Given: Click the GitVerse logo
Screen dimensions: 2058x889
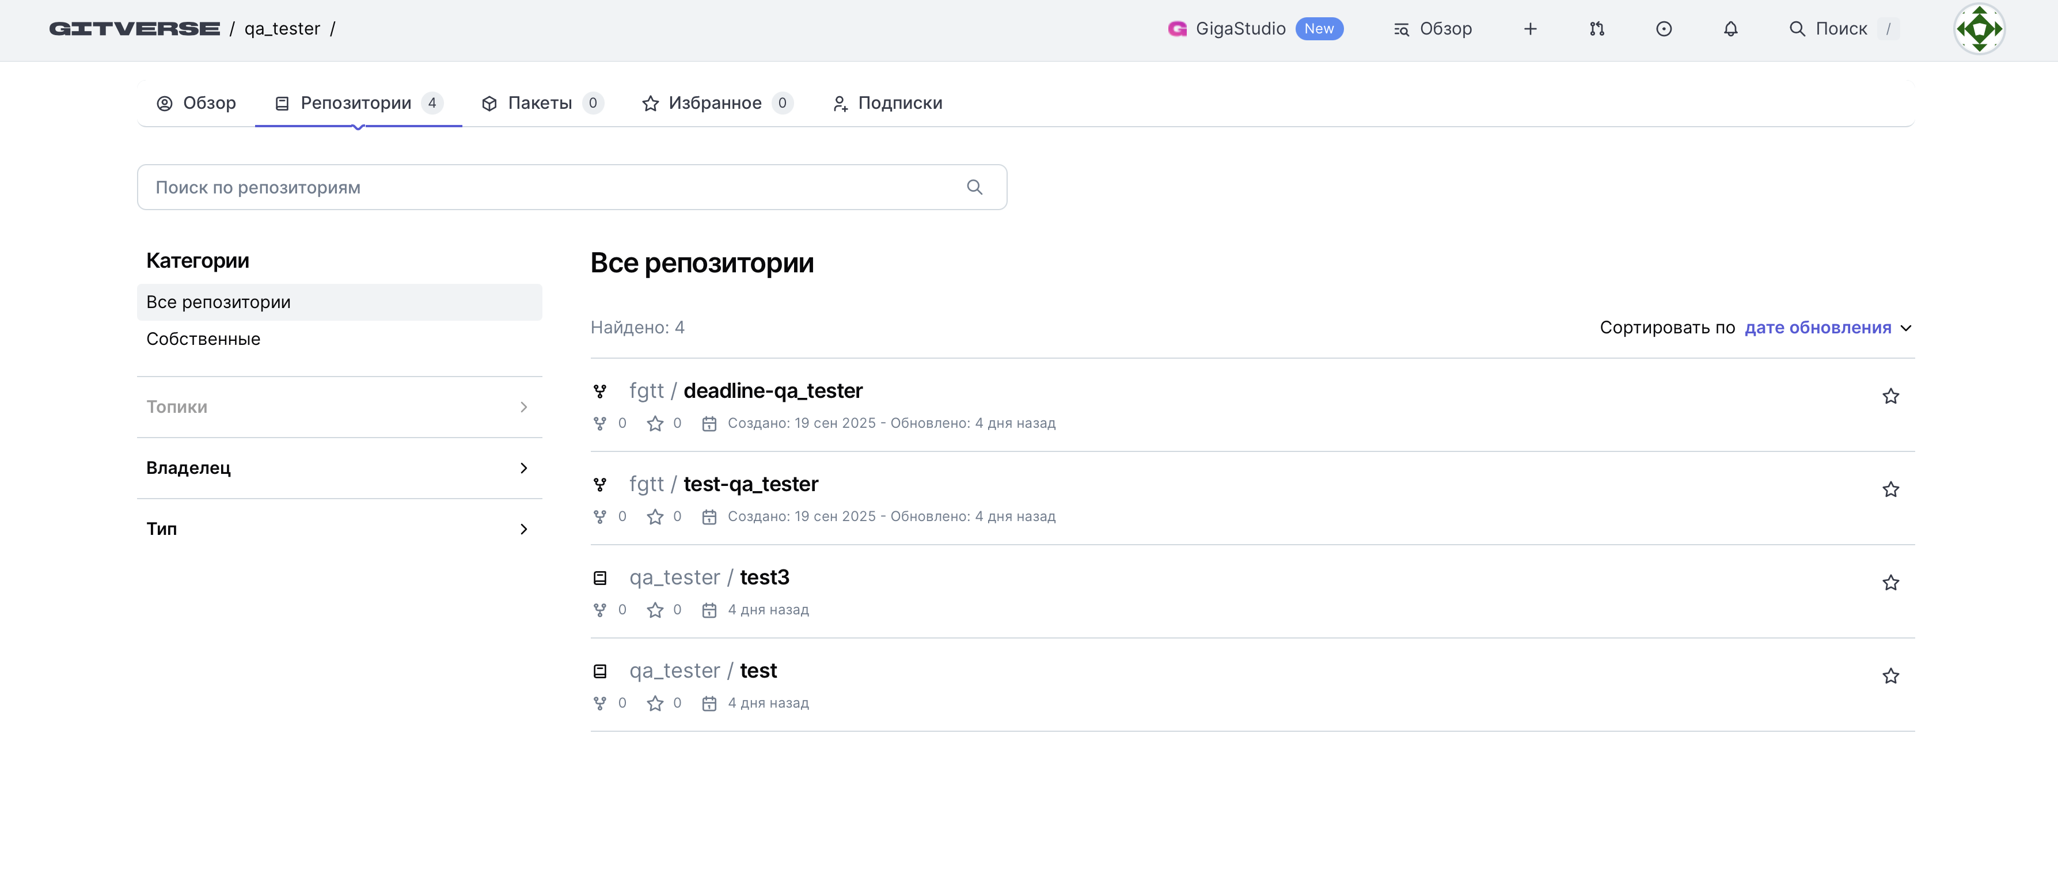Looking at the screenshot, I should pyautogui.click(x=134, y=29).
